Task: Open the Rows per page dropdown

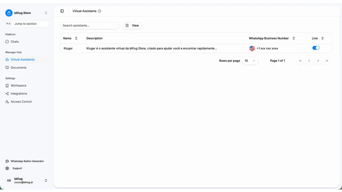Action: click(250, 61)
